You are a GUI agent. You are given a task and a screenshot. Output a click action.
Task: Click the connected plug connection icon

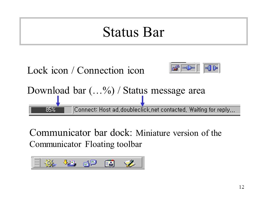coord(188,68)
